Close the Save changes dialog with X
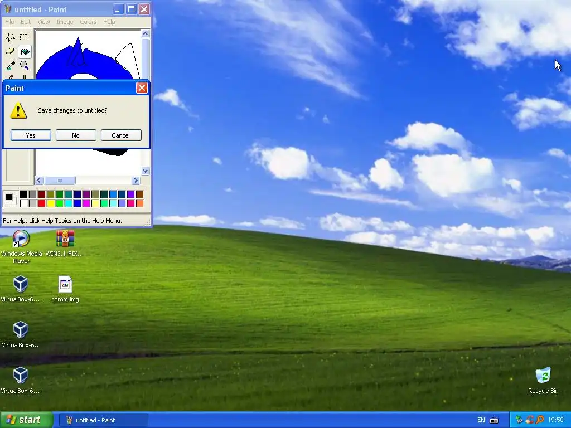Viewport: 571px width, 428px height. point(142,87)
